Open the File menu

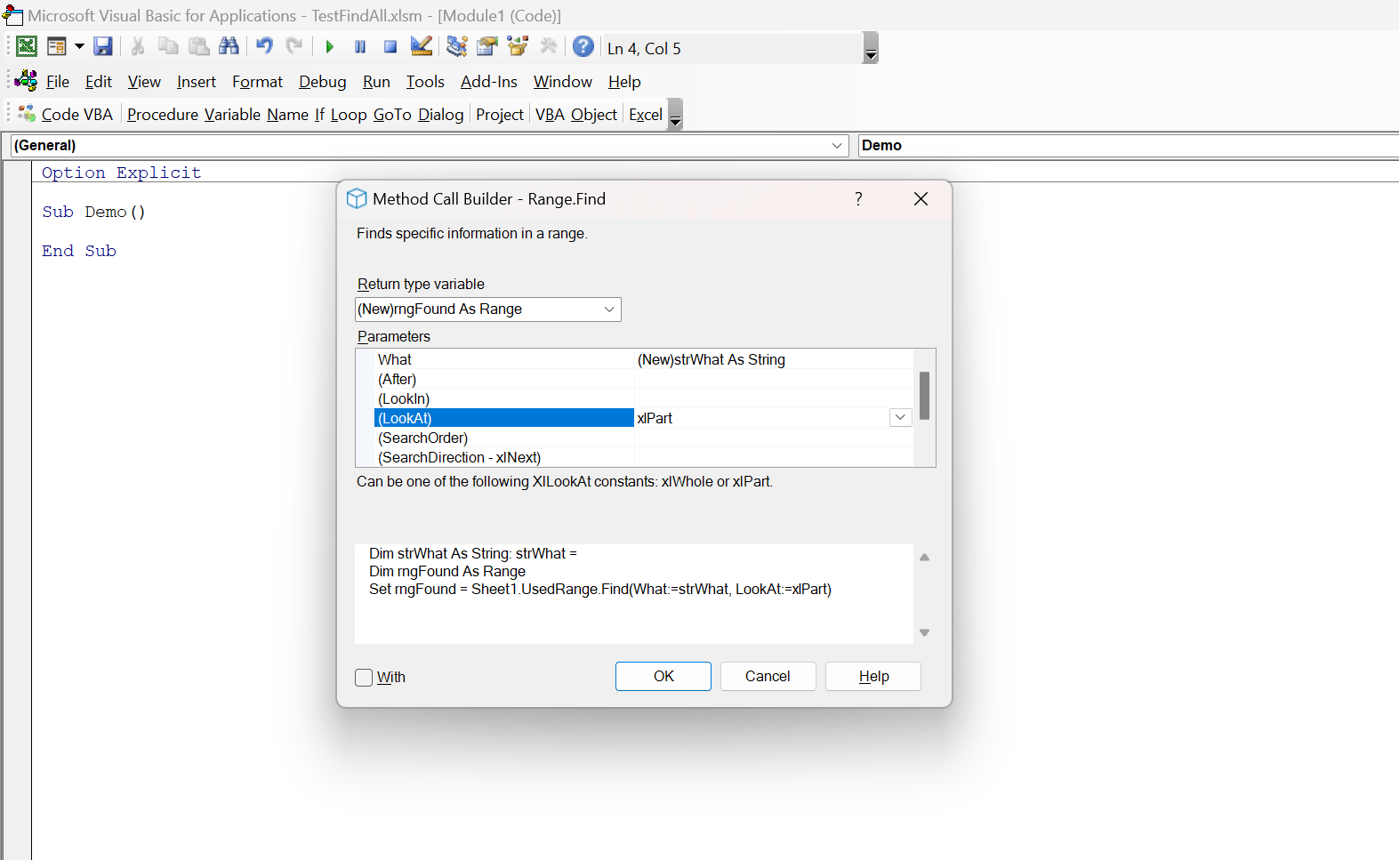pos(58,82)
